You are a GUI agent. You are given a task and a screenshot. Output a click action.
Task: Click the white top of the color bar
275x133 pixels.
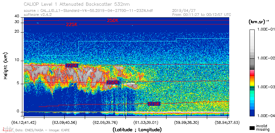pyautogui.click(x=252, y=31)
